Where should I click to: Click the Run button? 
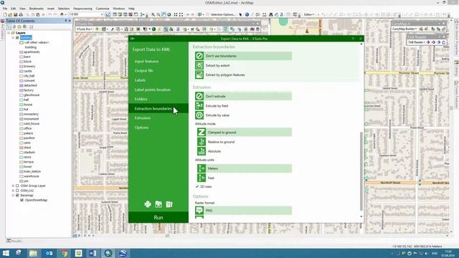point(158,217)
